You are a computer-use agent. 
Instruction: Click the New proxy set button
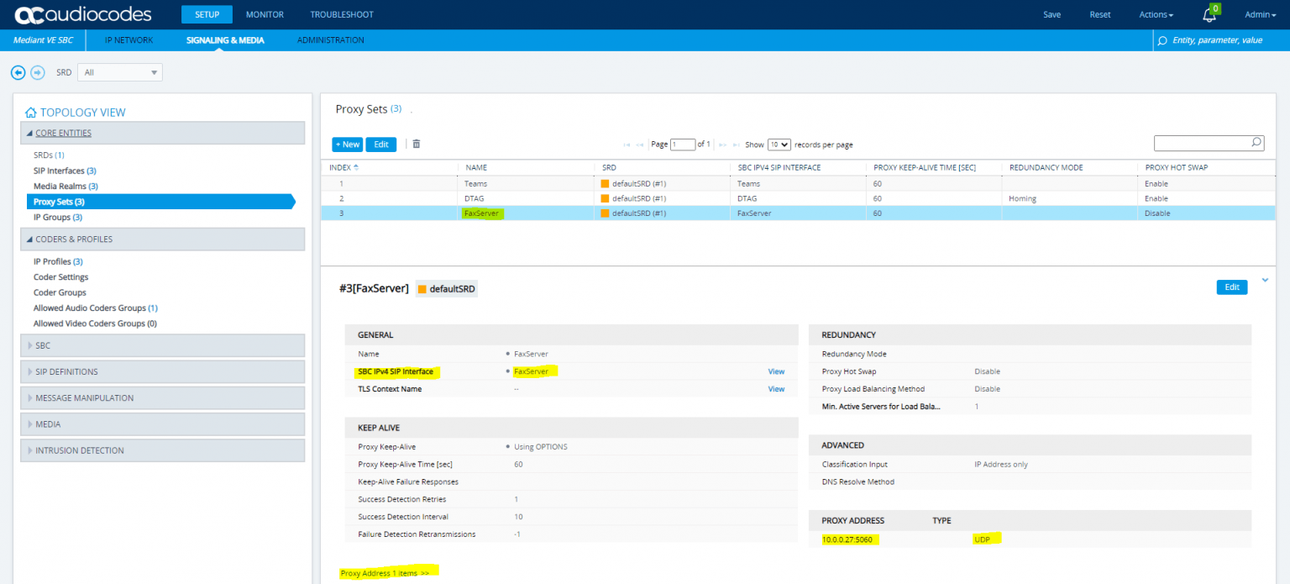point(347,145)
